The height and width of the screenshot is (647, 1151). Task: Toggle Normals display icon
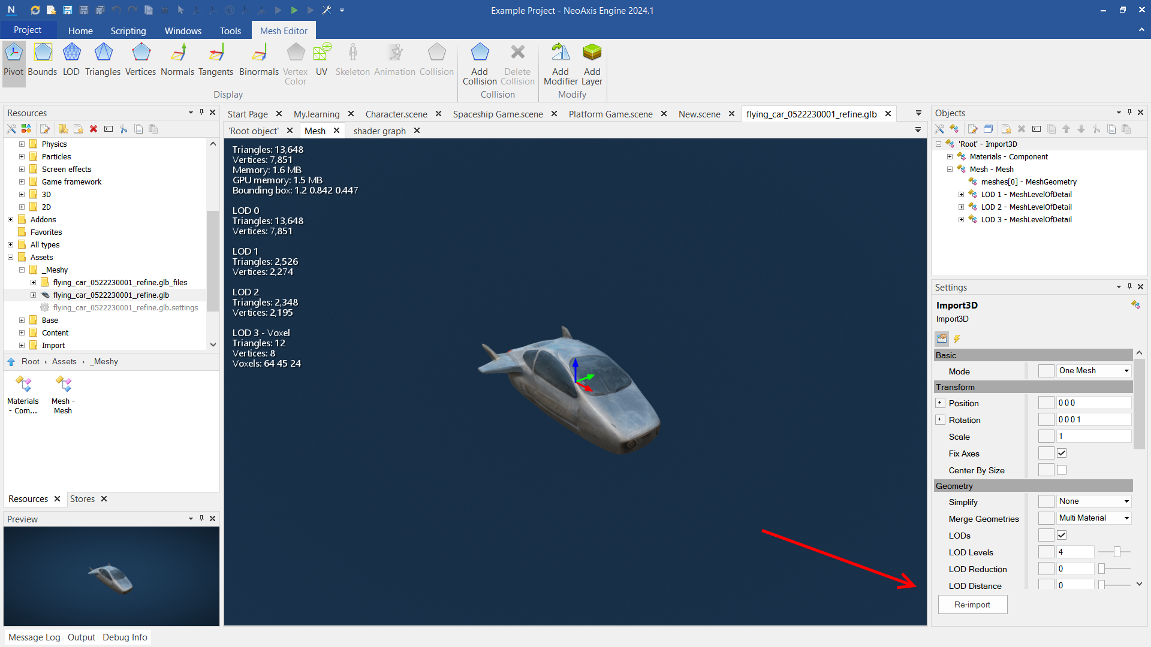pyautogui.click(x=177, y=59)
